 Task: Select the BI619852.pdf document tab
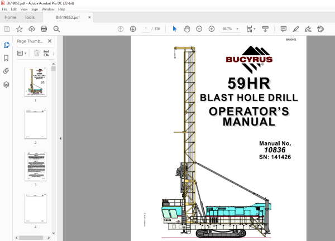(x=68, y=17)
